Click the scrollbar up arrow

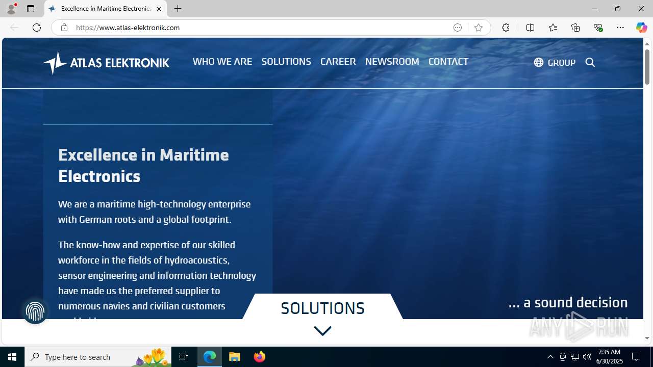pyautogui.click(x=647, y=44)
